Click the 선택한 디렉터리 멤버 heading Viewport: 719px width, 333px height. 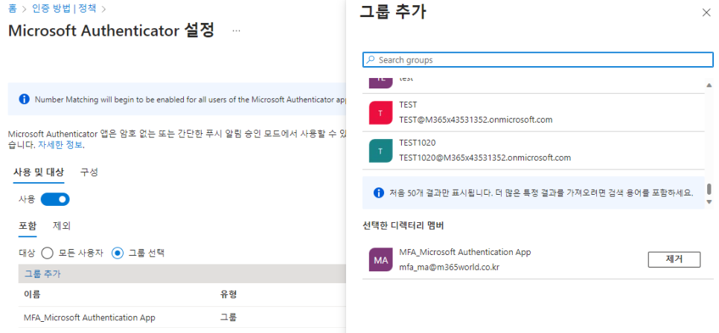click(x=403, y=225)
